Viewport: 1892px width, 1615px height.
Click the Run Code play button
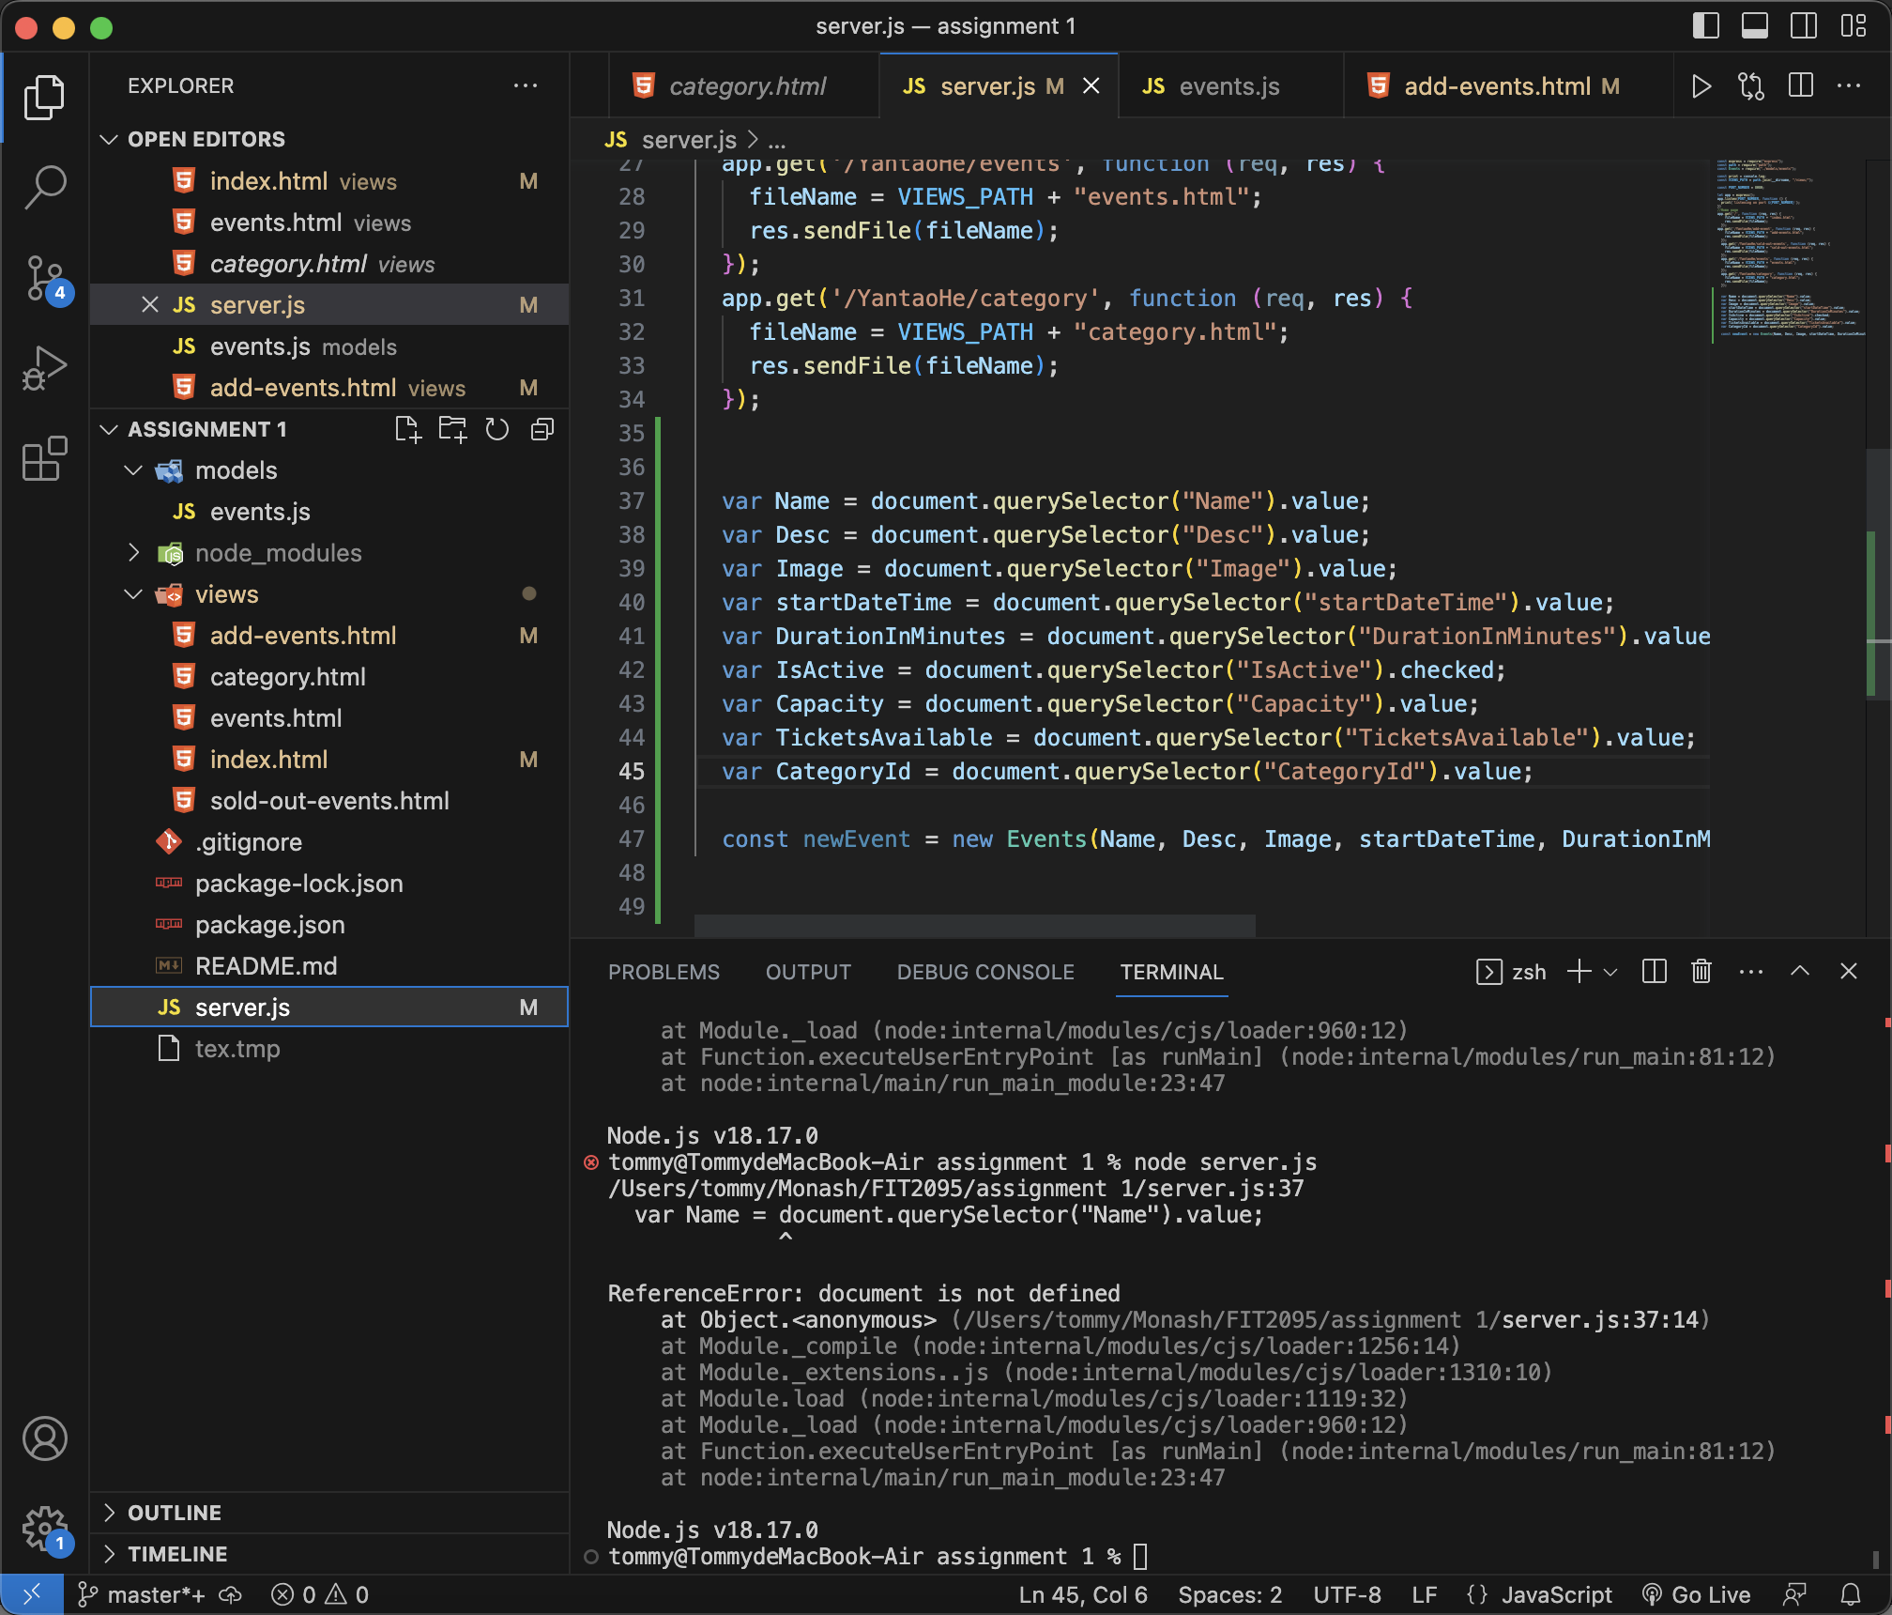[1701, 86]
